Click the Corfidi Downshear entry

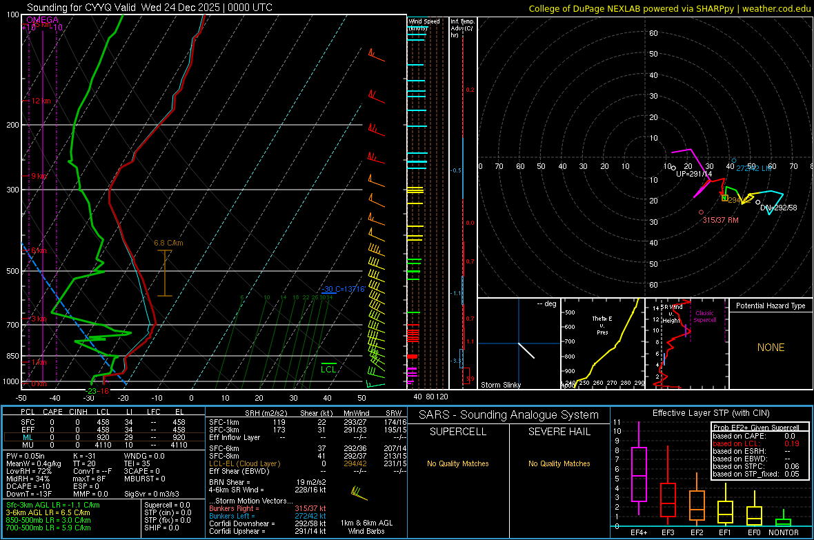[x=267, y=523]
